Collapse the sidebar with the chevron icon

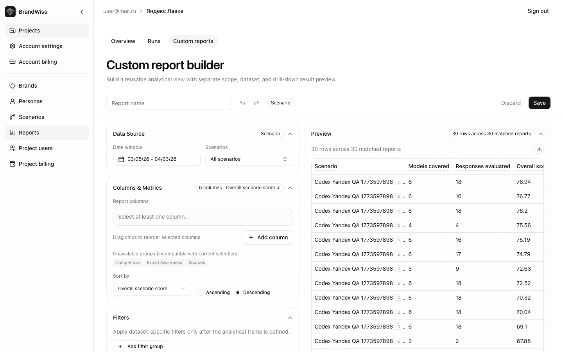82,12
